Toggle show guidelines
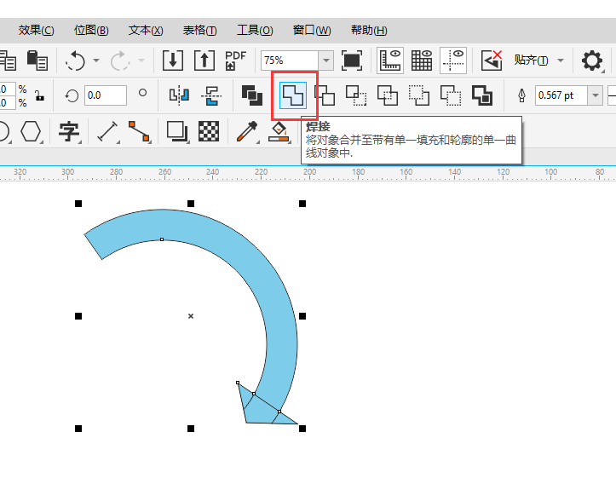616x484 pixels. [452, 60]
